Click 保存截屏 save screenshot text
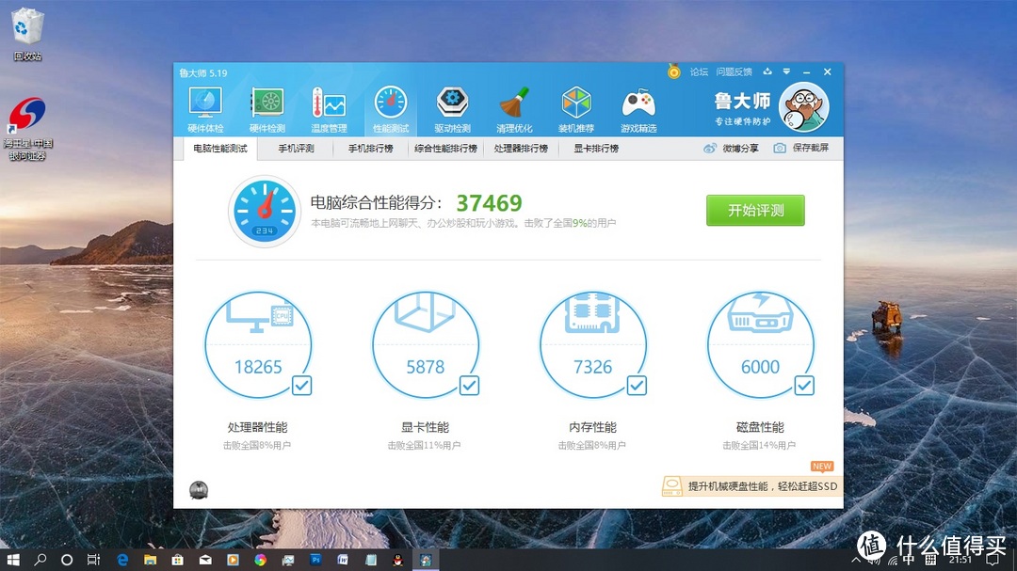The height and width of the screenshot is (571, 1017). pos(810,149)
